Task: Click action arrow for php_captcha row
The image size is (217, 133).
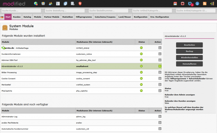Action: [160, 91]
